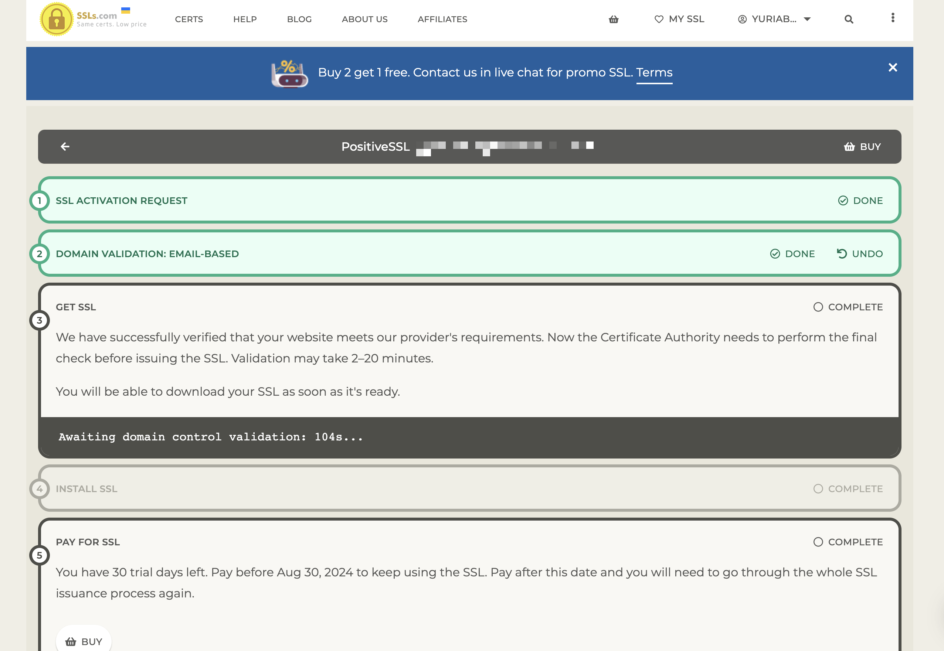Toggle the Pay for SSL Complete radio circle
944x651 pixels.
[x=818, y=542]
